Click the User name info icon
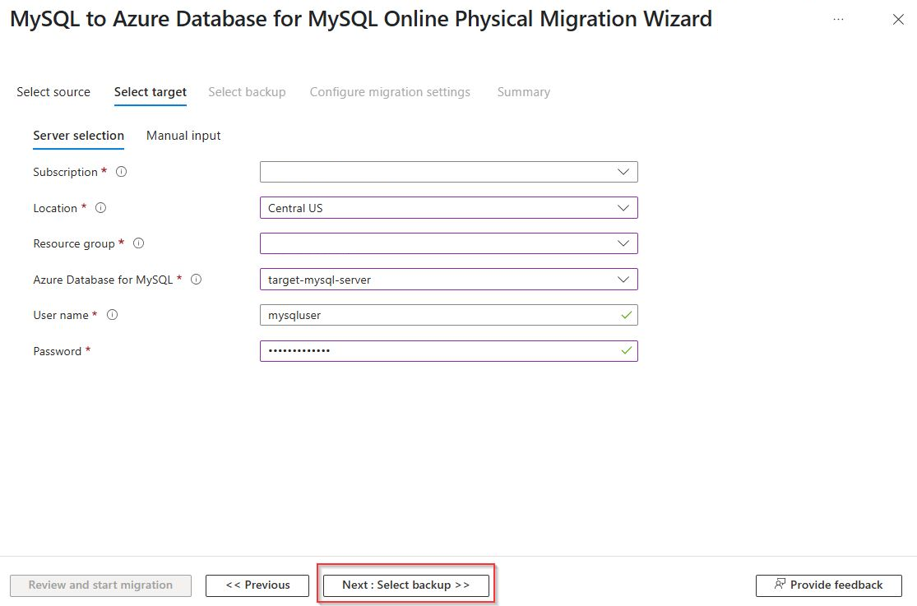 (113, 315)
